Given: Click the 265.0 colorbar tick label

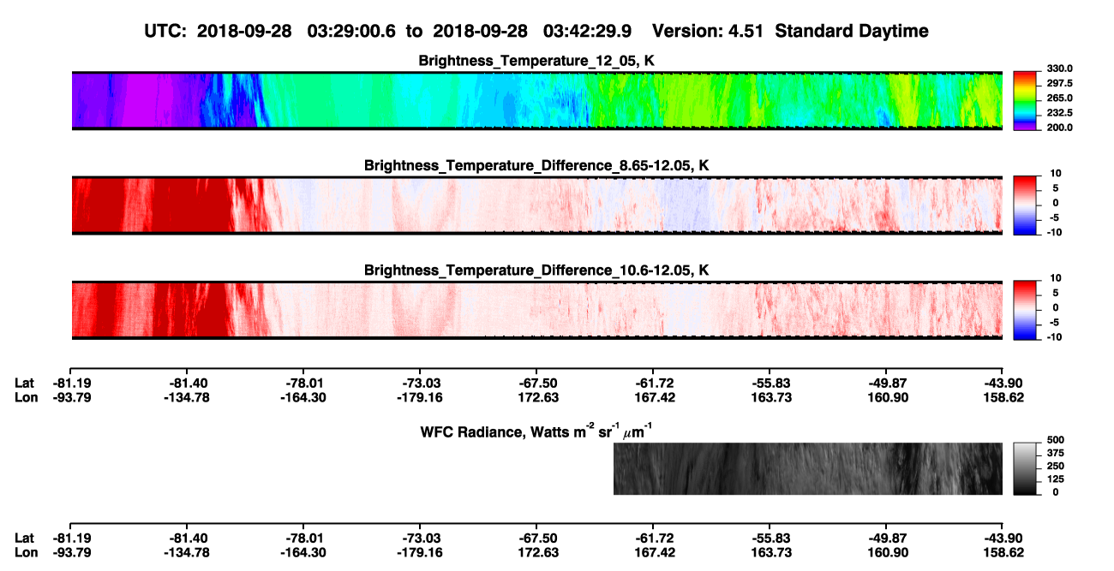Looking at the screenshot, I should (1060, 98).
